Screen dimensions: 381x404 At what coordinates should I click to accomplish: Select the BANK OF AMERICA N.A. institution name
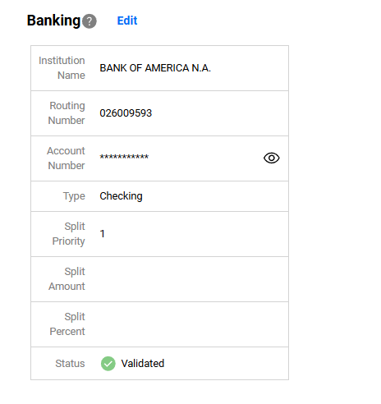point(155,68)
